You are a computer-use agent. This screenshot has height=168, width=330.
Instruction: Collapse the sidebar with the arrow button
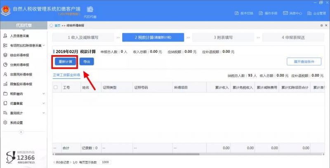point(21,132)
